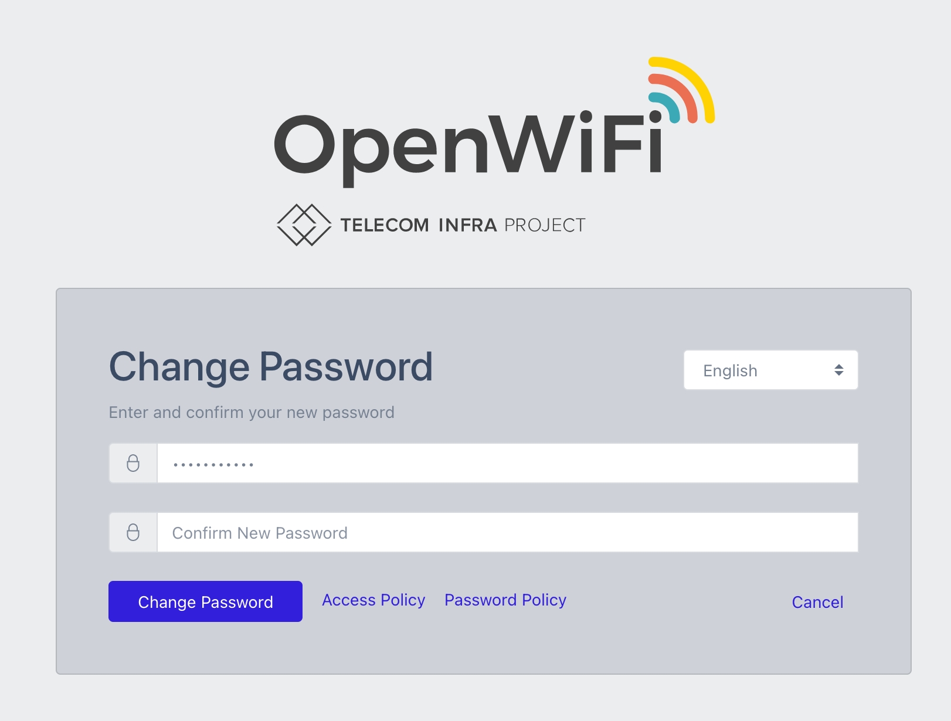Open the Access Policy link

[x=373, y=600]
